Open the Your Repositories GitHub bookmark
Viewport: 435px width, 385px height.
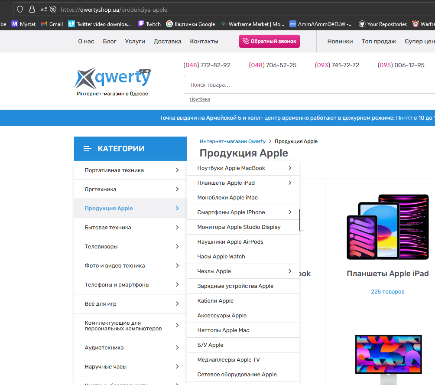[383, 24]
